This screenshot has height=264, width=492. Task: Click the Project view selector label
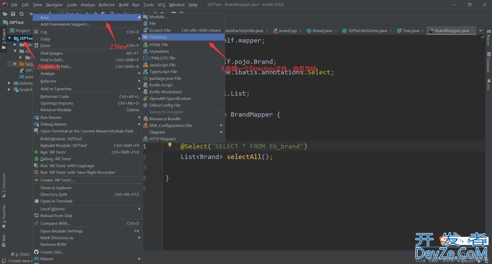coord(23,31)
